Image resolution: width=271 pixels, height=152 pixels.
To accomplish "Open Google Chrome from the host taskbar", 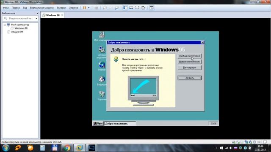I will (x=67, y=148).
